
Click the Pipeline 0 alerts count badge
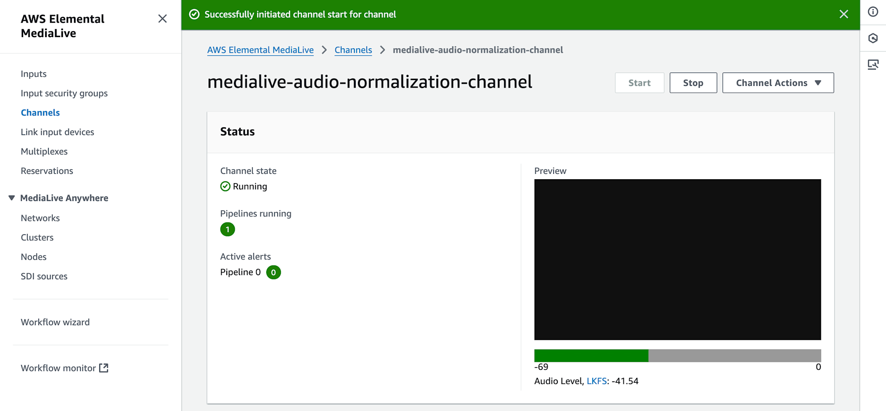pos(273,272)
